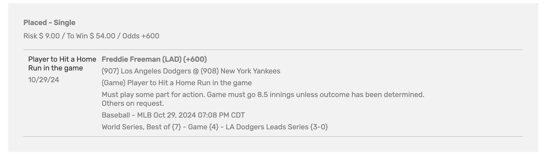
Task: Click the (908) New York Yankees team name
Action: [x=240, y=71]
